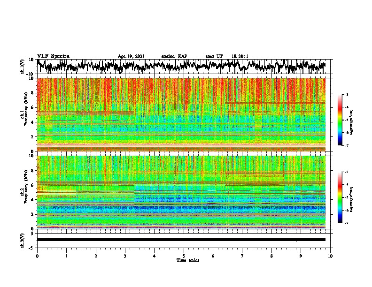Click the thick black ch.3 trace
The image size is (372, 287).
point(181,240)
